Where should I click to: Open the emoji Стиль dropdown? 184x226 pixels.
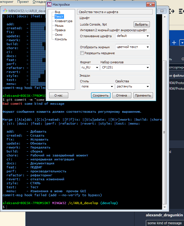click(x=97, y=87)
